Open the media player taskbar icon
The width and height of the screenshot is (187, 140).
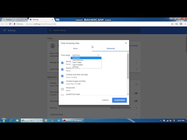tap(46, 120)
